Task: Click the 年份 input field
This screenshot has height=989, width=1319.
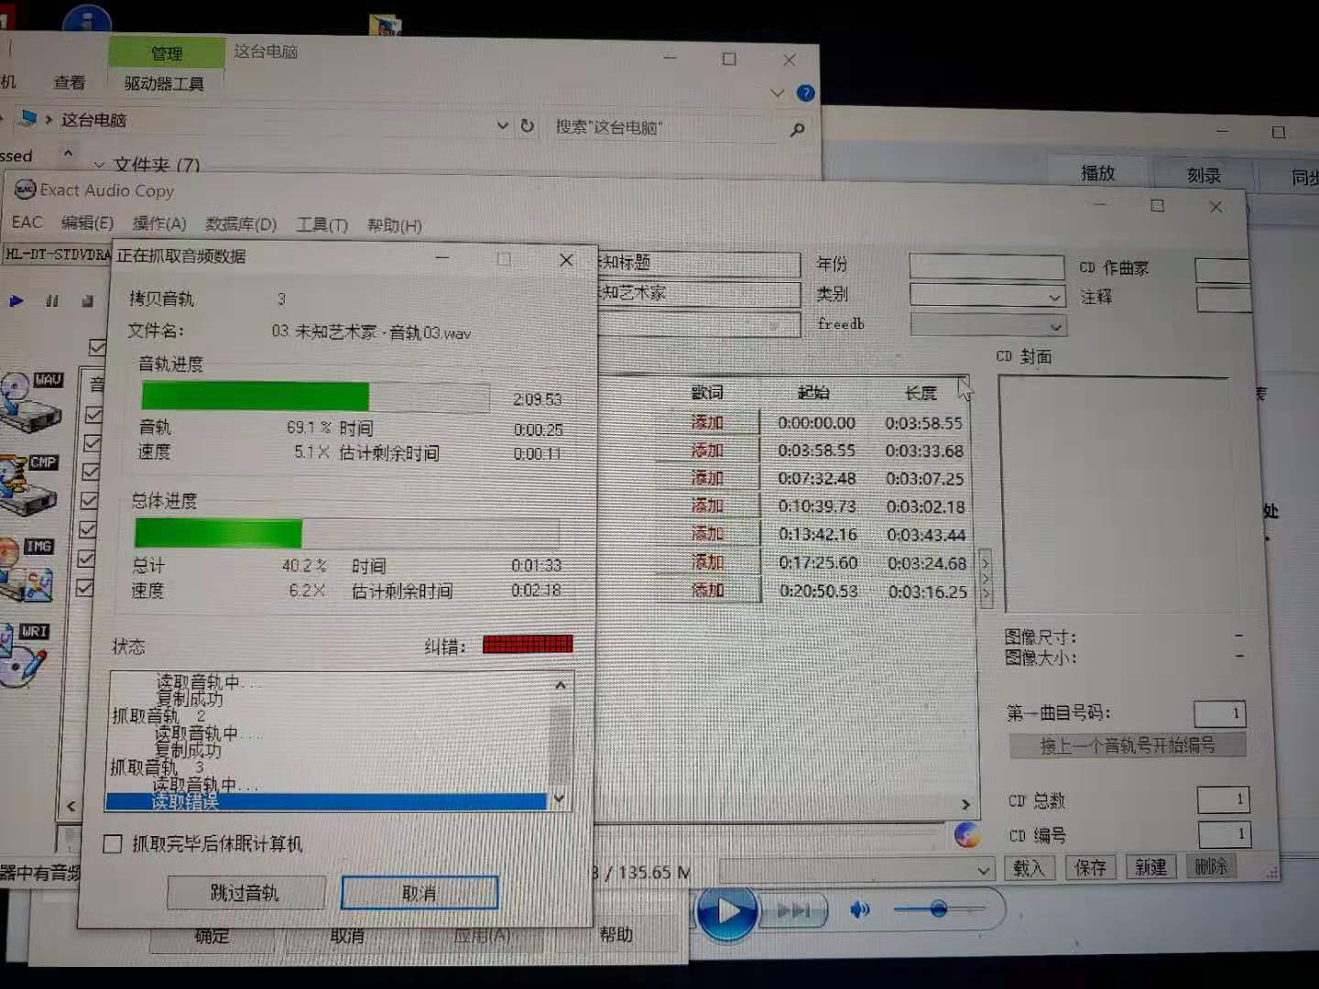Action: (986, 266)
